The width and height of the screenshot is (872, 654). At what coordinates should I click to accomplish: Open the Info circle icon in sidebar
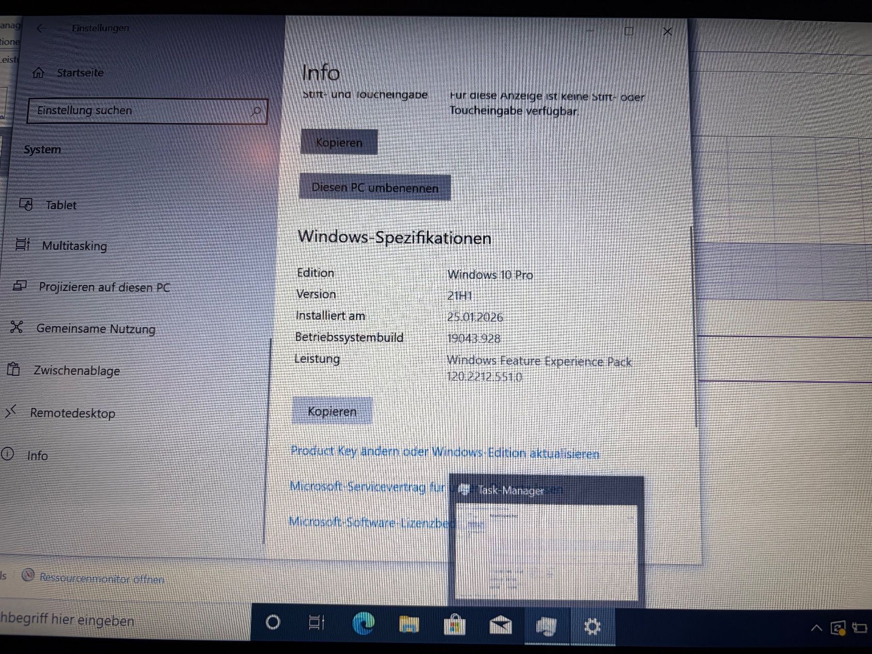pyautogui.click(x=7, y=454)
